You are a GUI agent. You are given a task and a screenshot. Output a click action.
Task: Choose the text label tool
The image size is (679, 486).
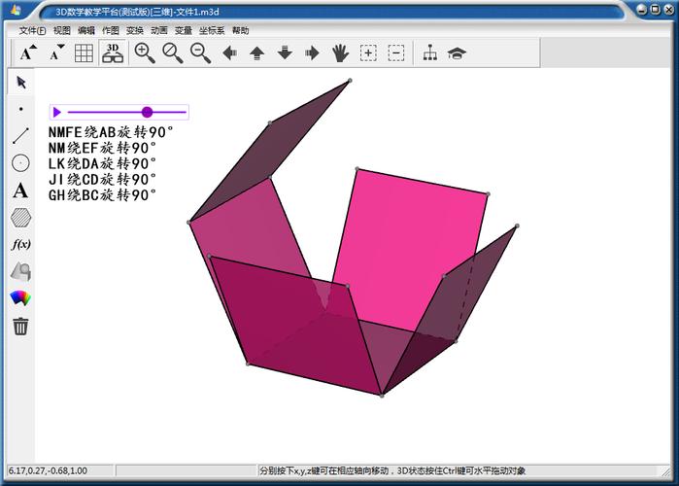21,191
